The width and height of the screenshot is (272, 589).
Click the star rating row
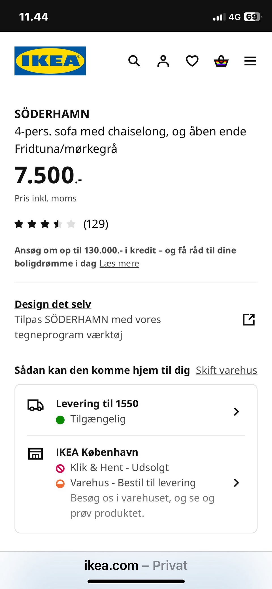click(45, 224)
